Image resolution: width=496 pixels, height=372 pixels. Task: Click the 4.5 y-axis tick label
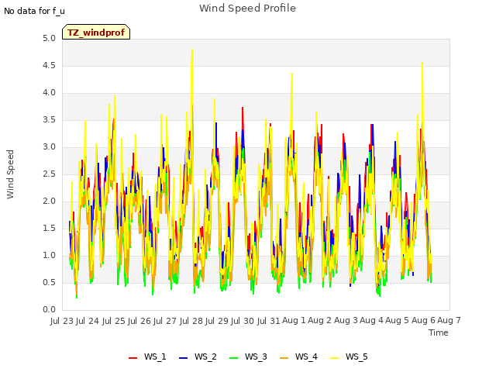coord(49,66)
